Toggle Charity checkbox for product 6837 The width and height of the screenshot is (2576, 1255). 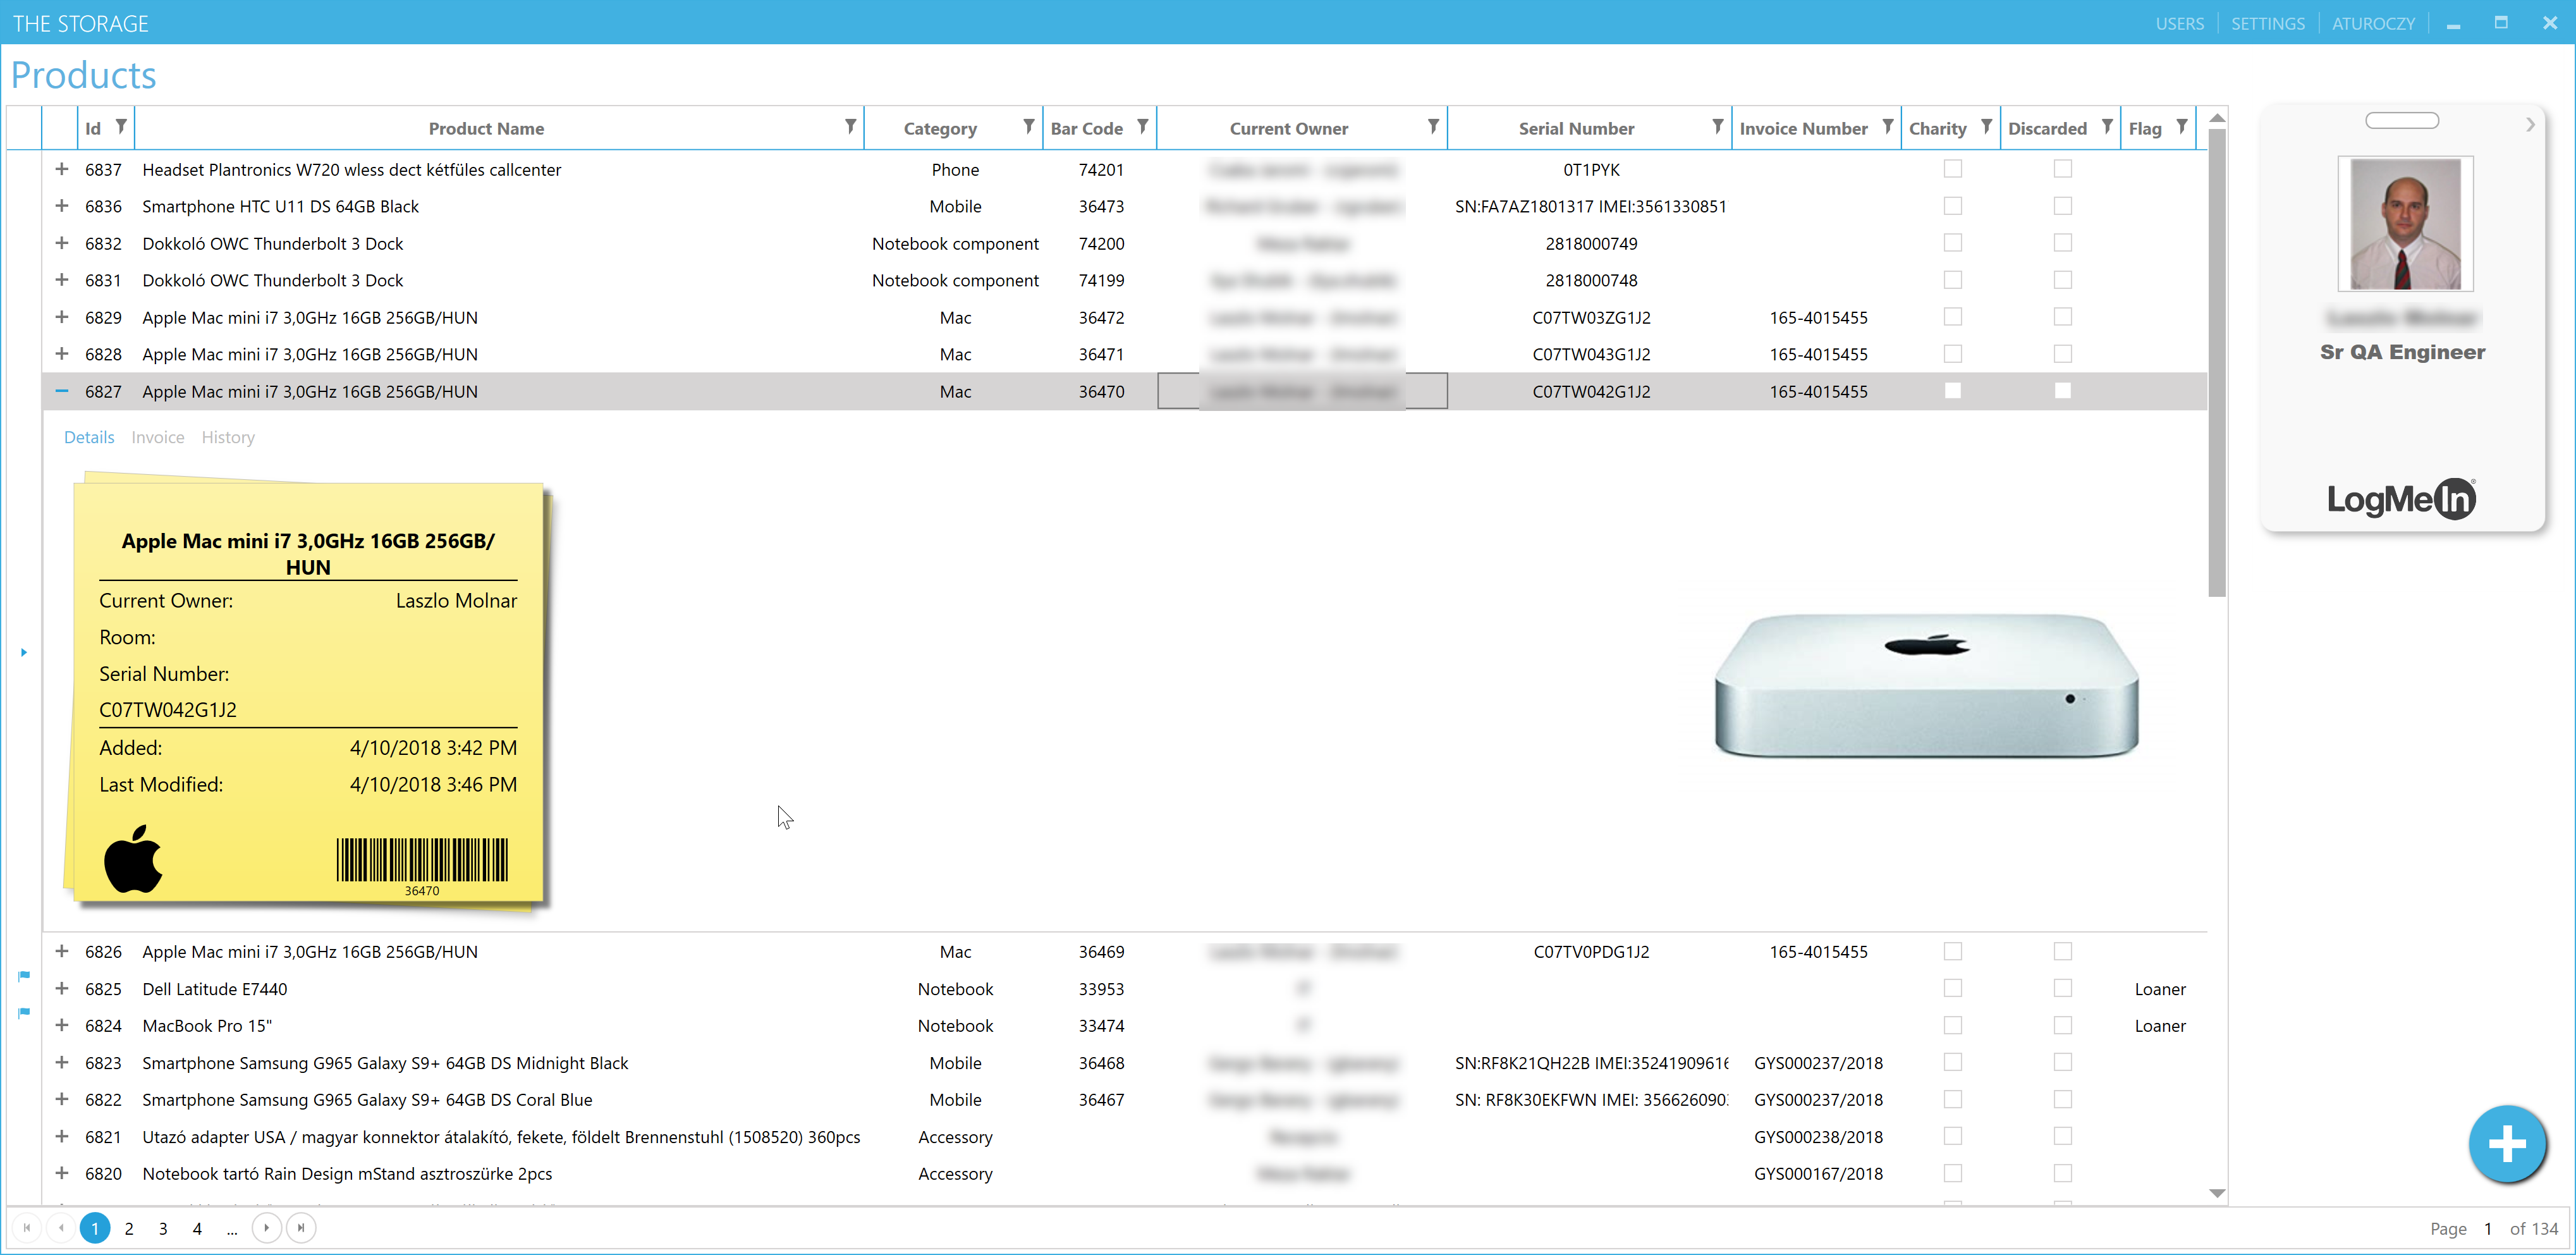coord(1952,169)
